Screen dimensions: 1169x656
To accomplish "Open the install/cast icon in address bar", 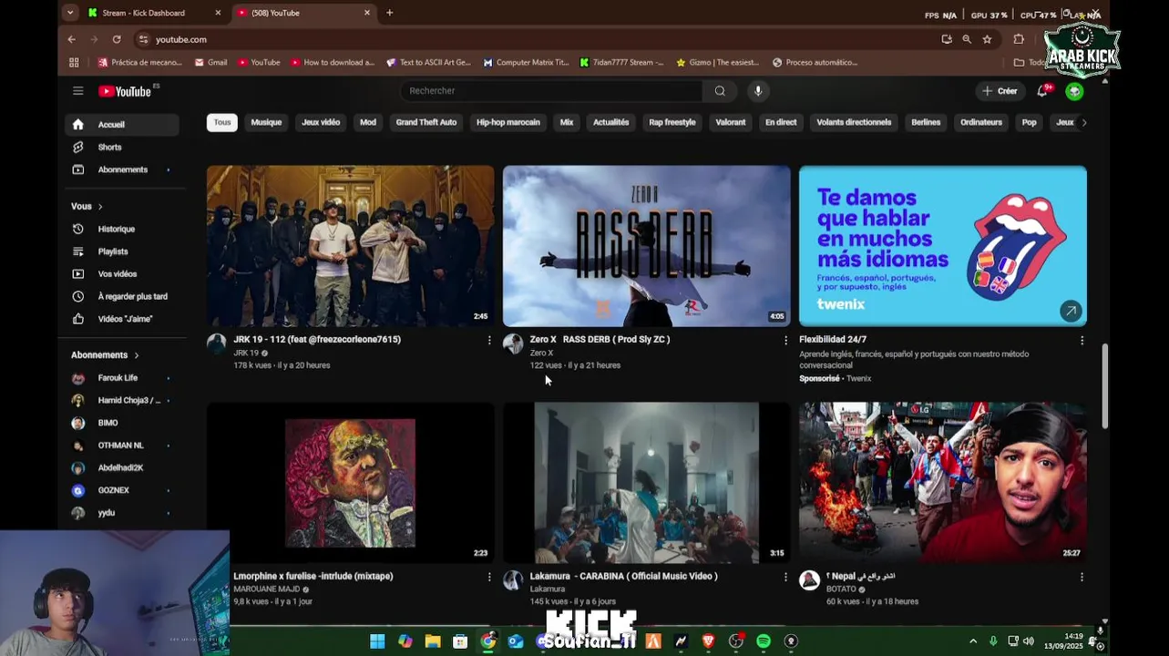I will [x=947, y=39].
